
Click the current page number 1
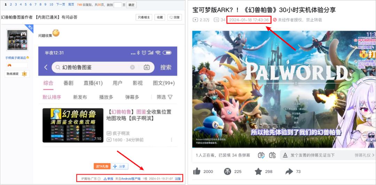pos(6,5)
